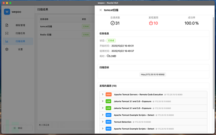The image size is (216, 135).
Task: Click the target URL http://172.20.10.10:8080/
Action: point(153,74)
